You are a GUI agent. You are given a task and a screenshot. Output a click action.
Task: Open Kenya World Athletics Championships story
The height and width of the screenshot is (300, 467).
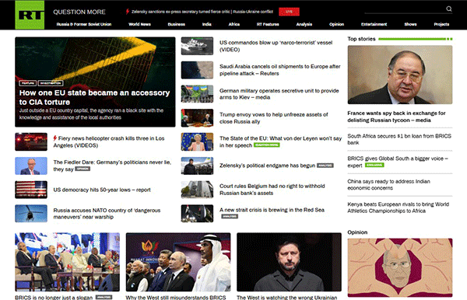point(399,208)
